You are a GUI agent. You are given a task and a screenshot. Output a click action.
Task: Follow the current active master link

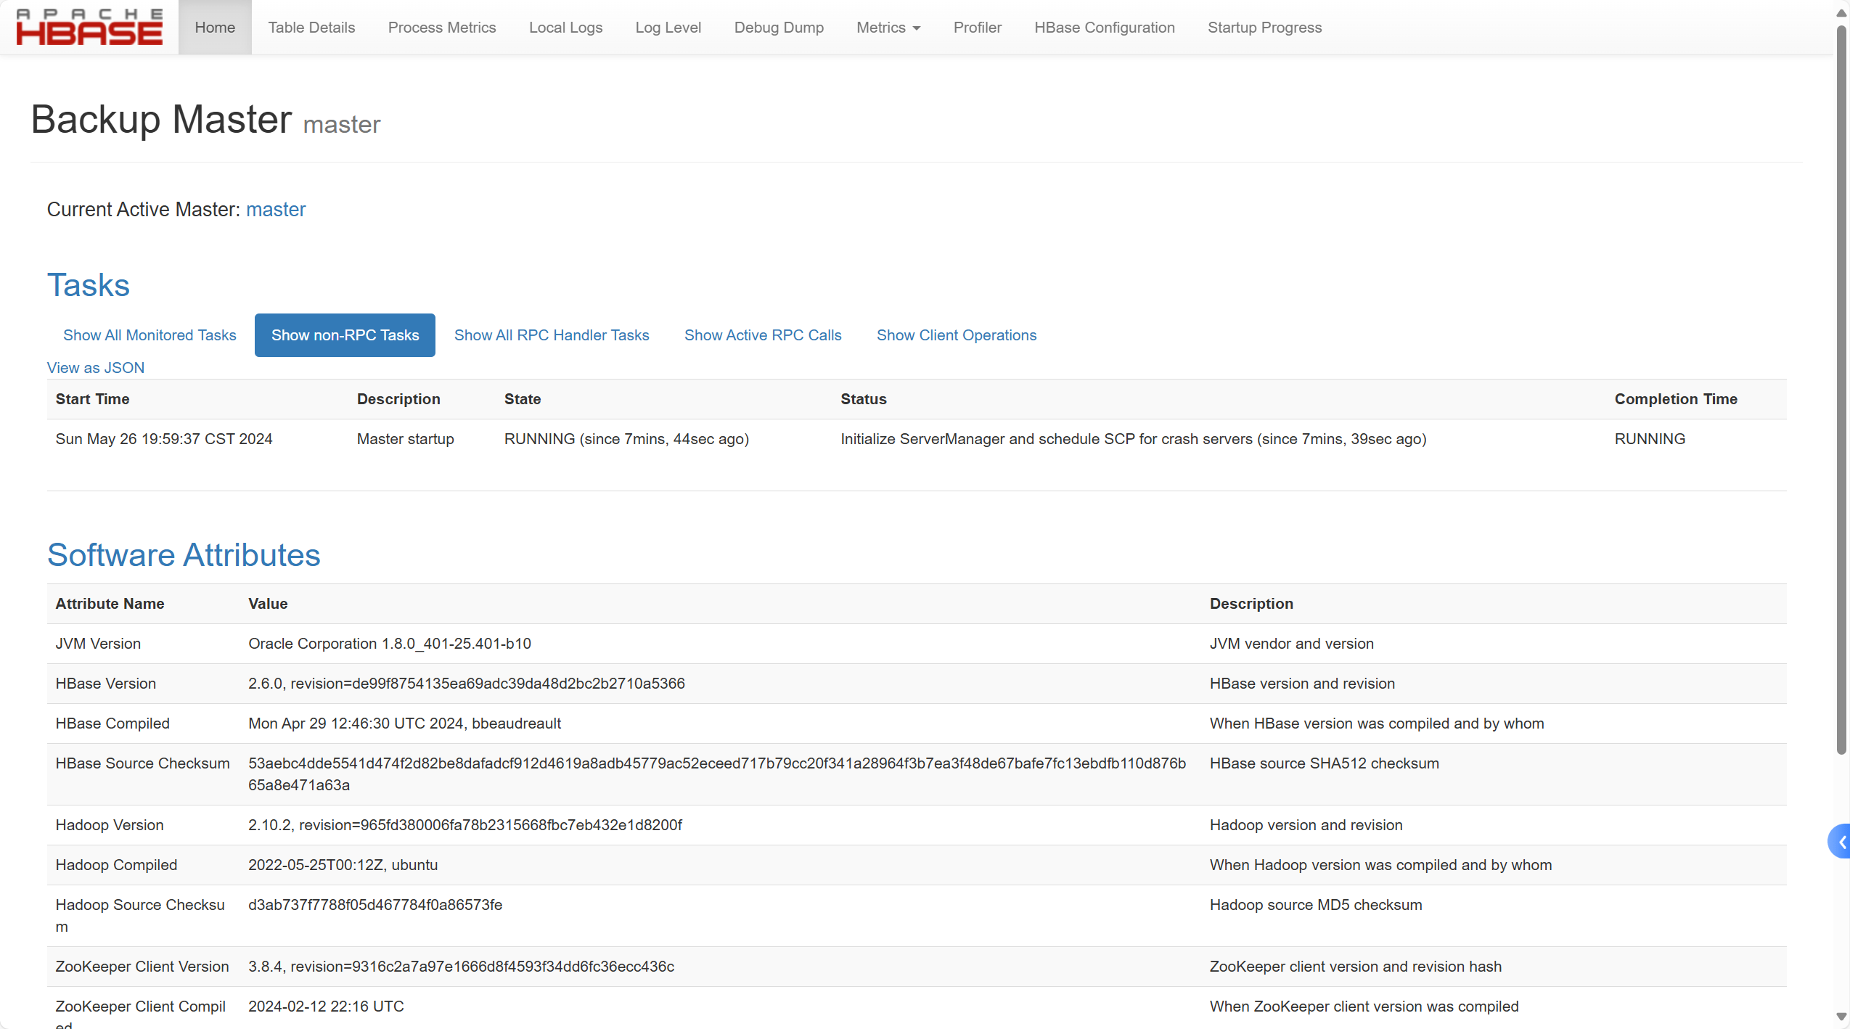[x=276, y=210]
